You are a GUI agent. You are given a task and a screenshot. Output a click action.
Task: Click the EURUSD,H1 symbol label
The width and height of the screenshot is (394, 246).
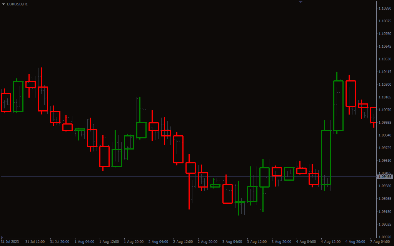point(17,4)
